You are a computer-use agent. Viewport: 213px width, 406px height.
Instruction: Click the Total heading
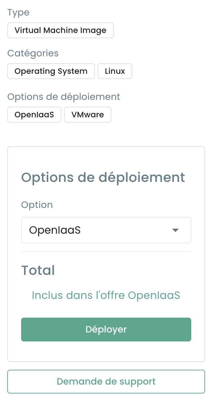point(38,270)
